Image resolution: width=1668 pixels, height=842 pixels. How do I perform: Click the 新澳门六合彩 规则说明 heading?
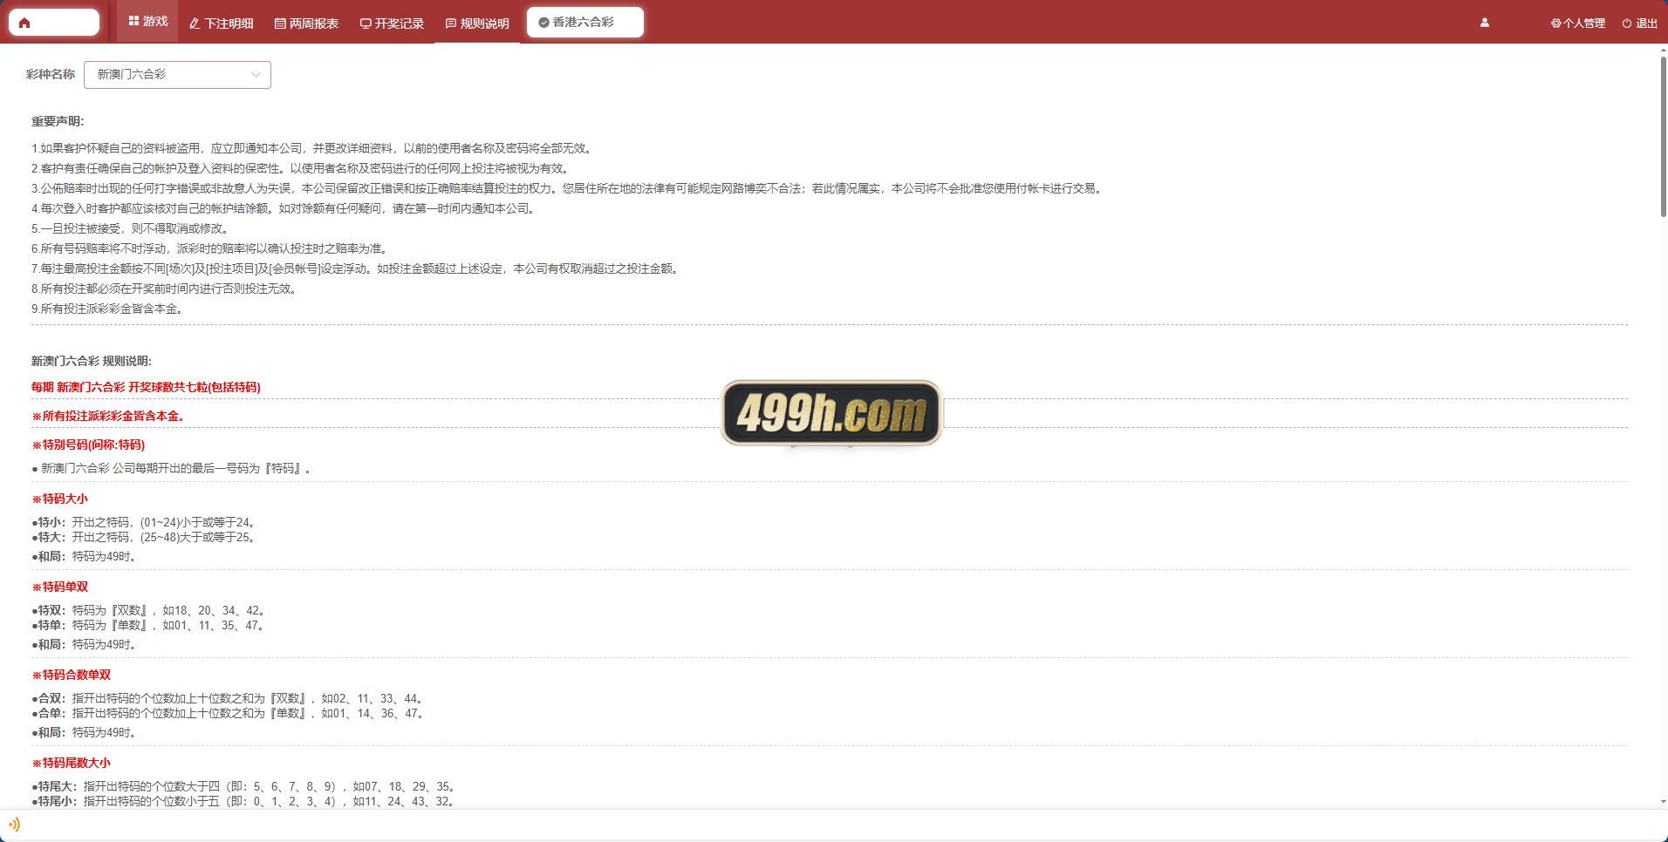(x=92, y=361)
